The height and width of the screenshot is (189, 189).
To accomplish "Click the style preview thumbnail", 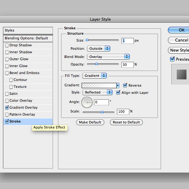I will pyautogui.click(x=181, y=74).
